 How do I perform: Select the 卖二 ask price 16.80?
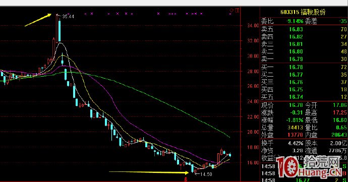click(x=296, y=52)
